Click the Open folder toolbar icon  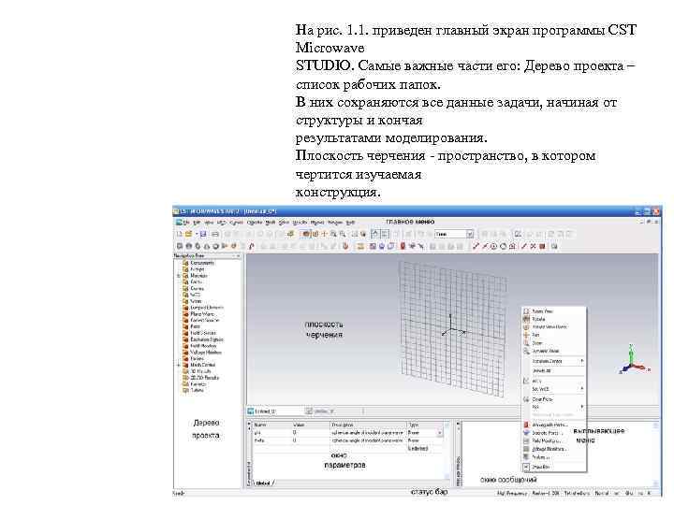189,234
